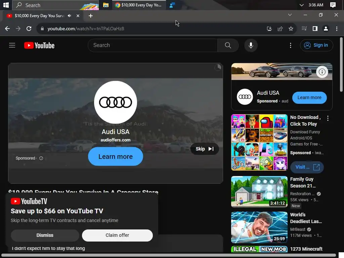The width and height of the screenshot is (344, 258).
Task: Dismiss the YouTube TV offer
Action: click(45, 235)
